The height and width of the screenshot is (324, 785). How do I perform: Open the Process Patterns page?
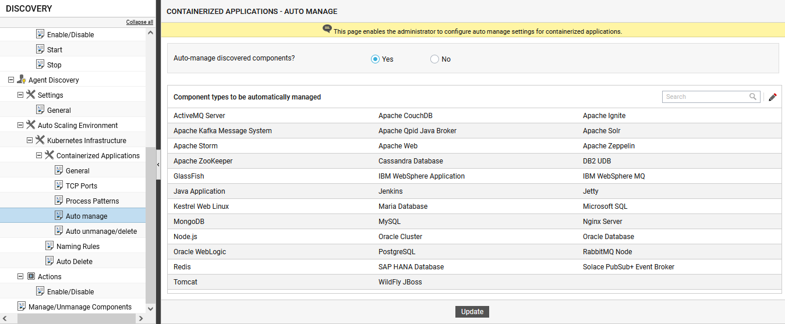point(92,201)
